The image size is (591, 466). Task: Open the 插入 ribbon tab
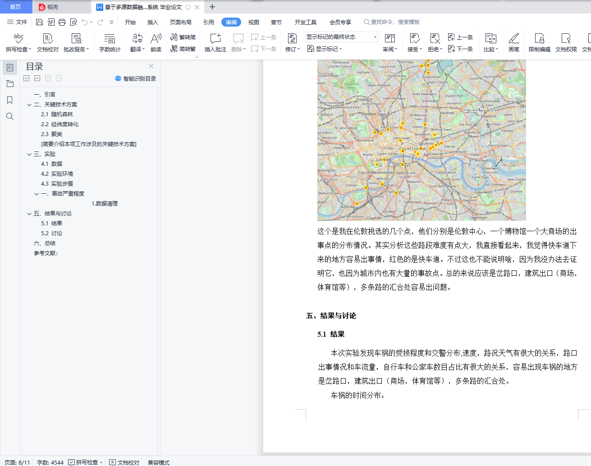pos(152,22)
